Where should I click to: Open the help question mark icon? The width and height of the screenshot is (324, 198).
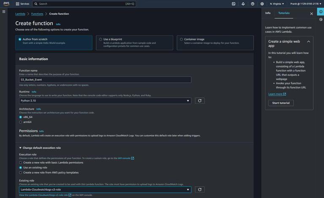(253, 4)
